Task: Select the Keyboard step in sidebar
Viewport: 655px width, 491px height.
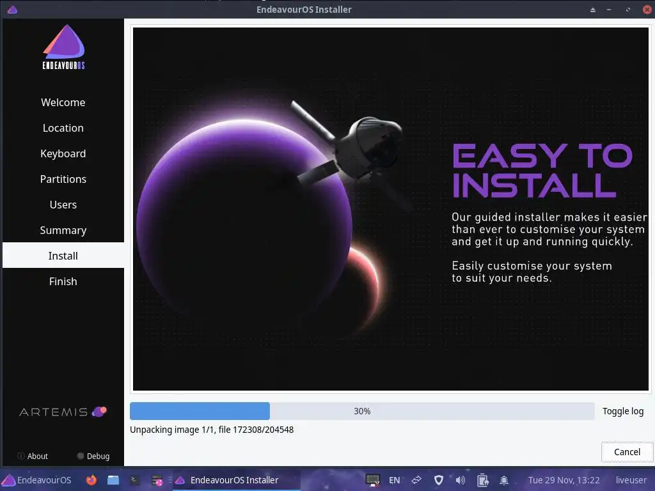Action: click(x=63, y=153)
